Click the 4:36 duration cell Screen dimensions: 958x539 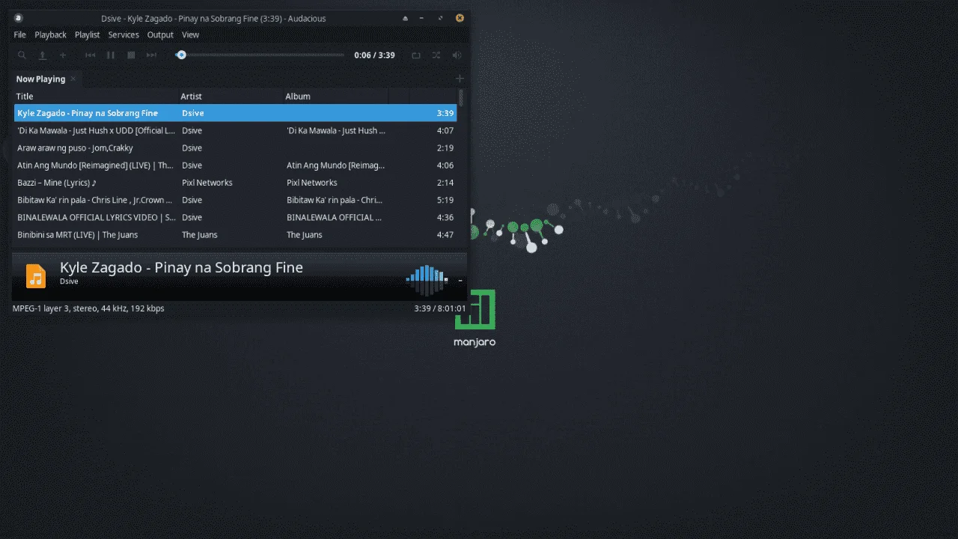(445, 217)
